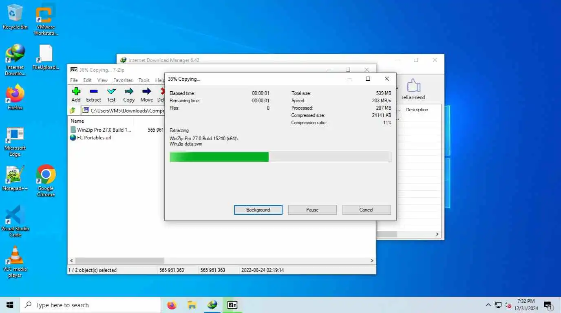Click the Background button in the copying dialog
The height and width of the screenshot is (313, 561).
point(258,210)
